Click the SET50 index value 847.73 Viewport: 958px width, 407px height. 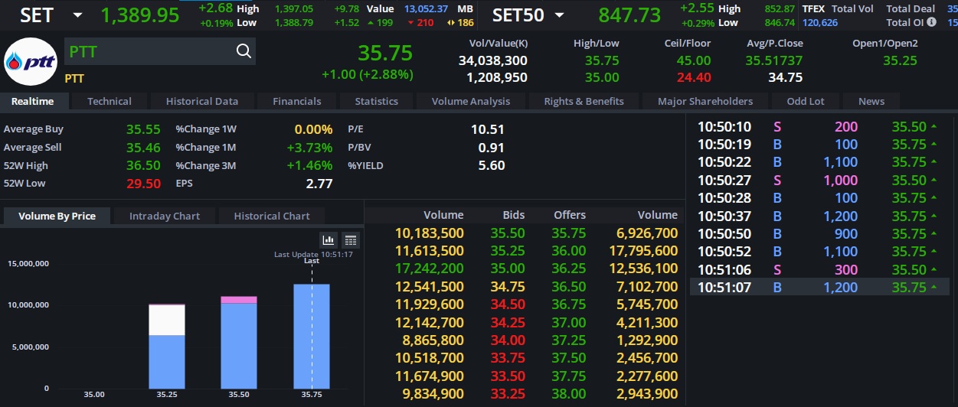(629, 15)
